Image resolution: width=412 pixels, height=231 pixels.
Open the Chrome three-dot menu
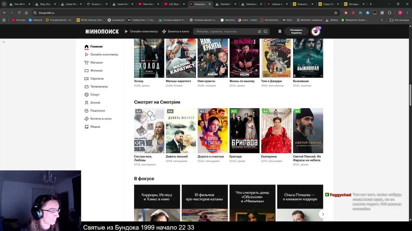coord(407,13)
